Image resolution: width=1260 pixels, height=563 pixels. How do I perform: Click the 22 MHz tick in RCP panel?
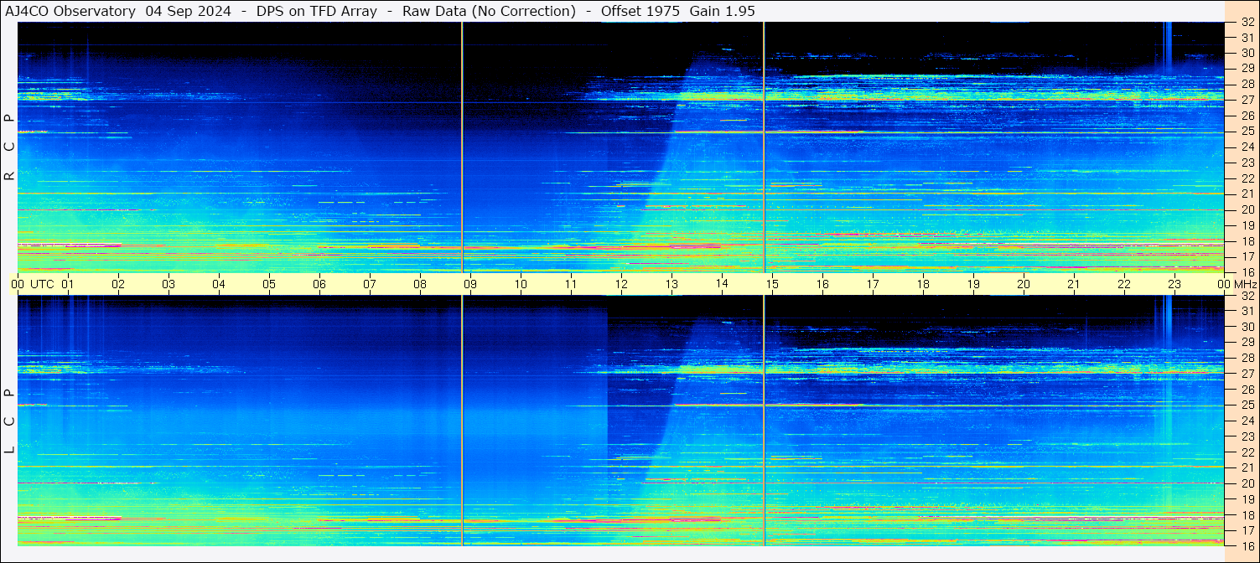(x=1247, y=178)
